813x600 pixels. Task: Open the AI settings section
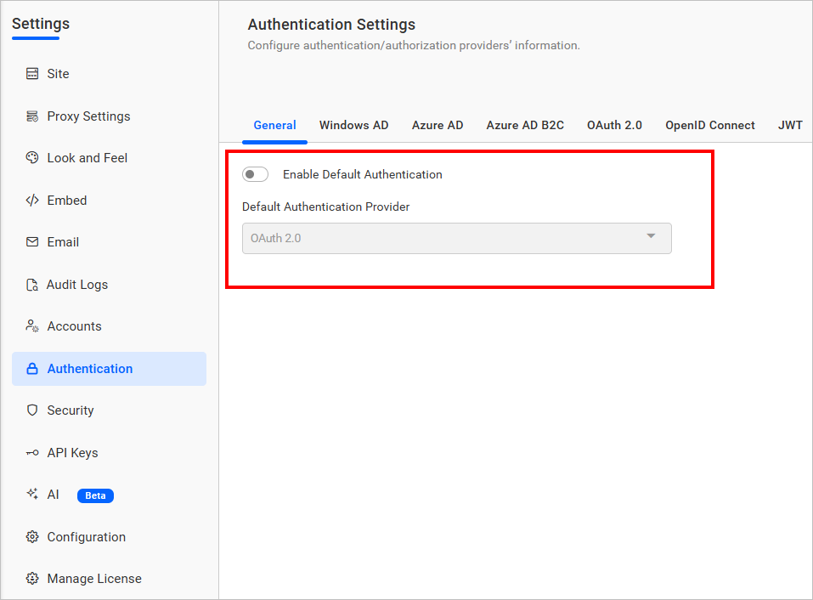[53, 495]
